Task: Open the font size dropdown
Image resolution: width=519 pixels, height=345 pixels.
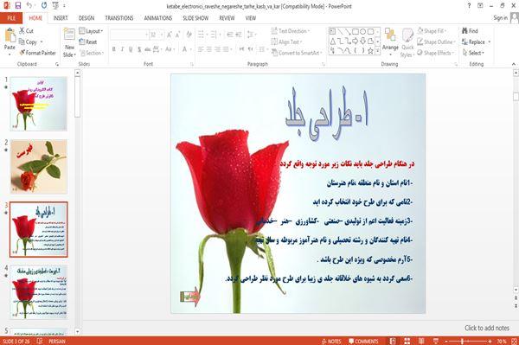Action: [162, 35]
